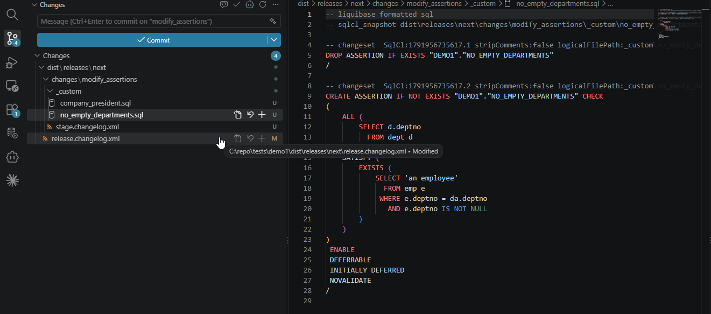
Task: Discard changes for release.changelog.xml
Action: [250, 138]
